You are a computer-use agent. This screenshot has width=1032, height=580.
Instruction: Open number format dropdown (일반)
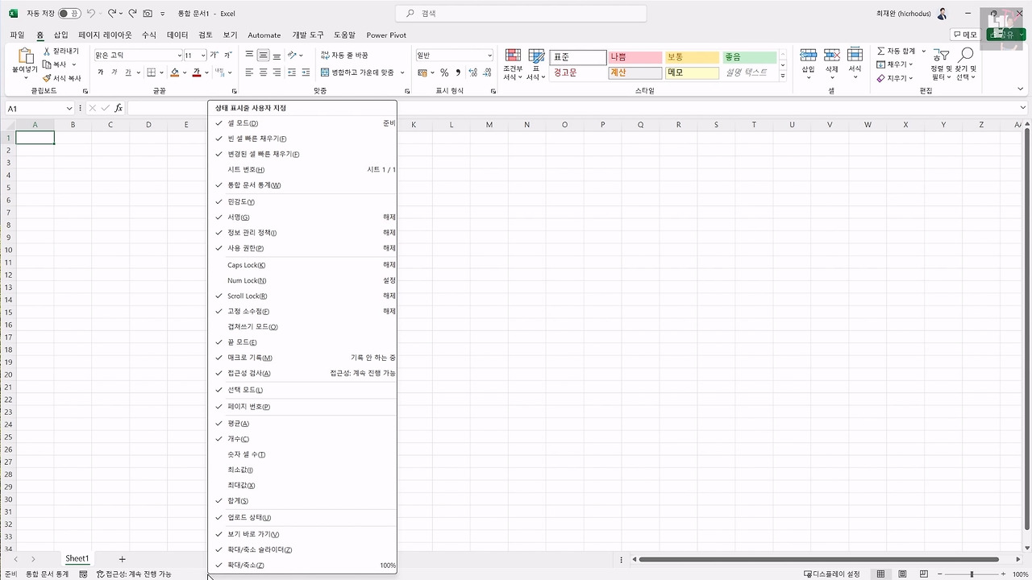489,55
